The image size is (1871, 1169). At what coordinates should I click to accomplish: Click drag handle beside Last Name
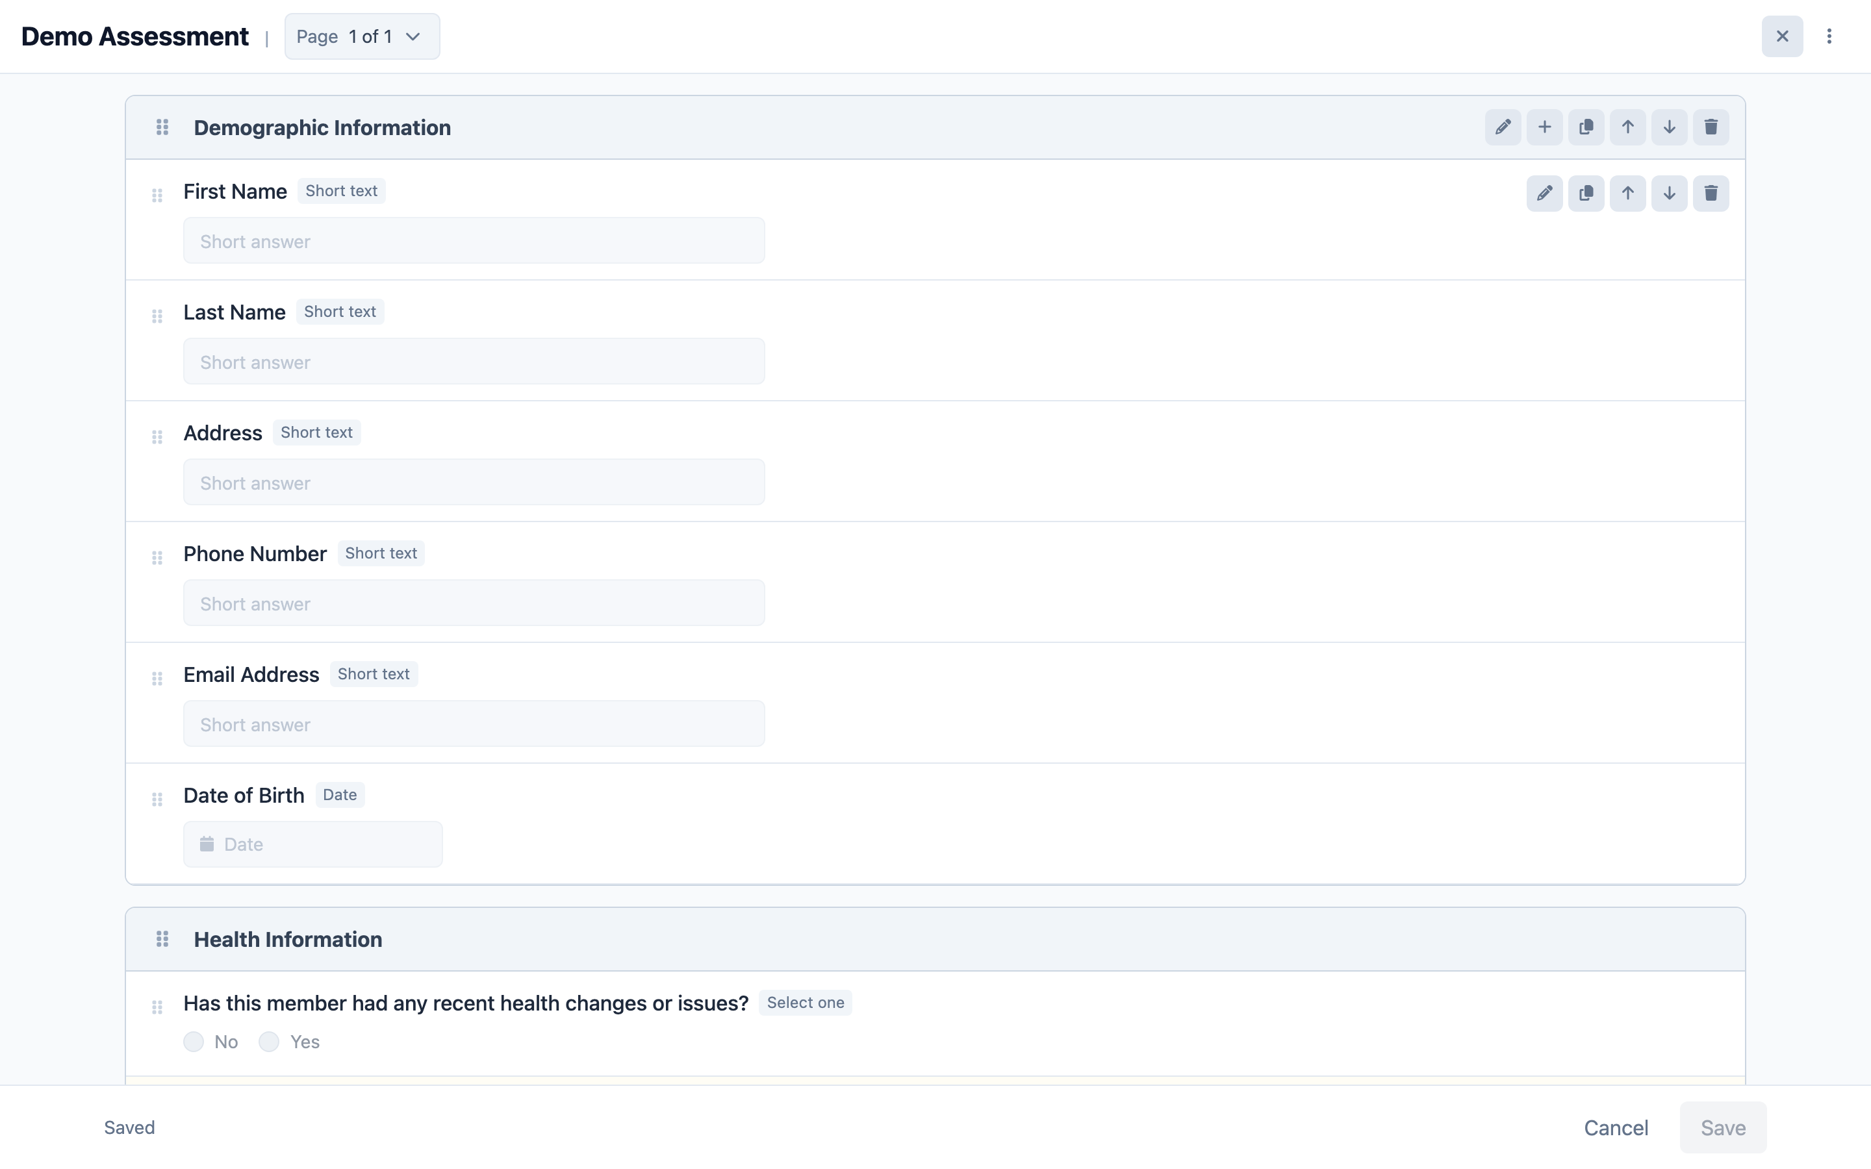pyautogui.click(x=157, y=316)
